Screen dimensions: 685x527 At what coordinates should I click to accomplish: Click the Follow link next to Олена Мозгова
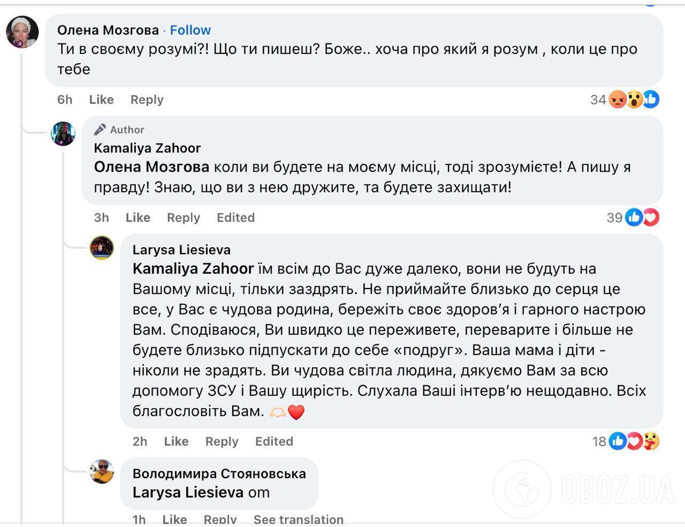coord(190,30)
